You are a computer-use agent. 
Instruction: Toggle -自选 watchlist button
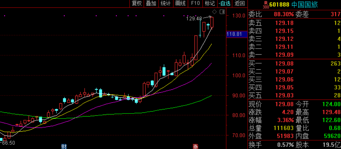225,3
